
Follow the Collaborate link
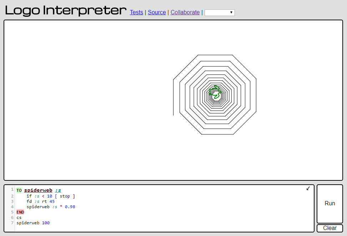click(185, 12)
